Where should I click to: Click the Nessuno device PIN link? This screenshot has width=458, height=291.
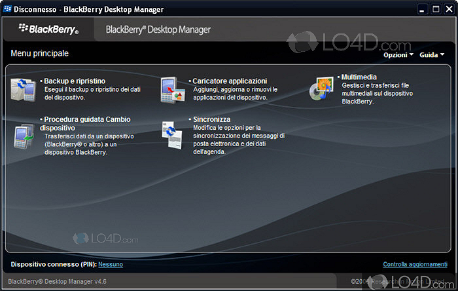coord(111,264)
